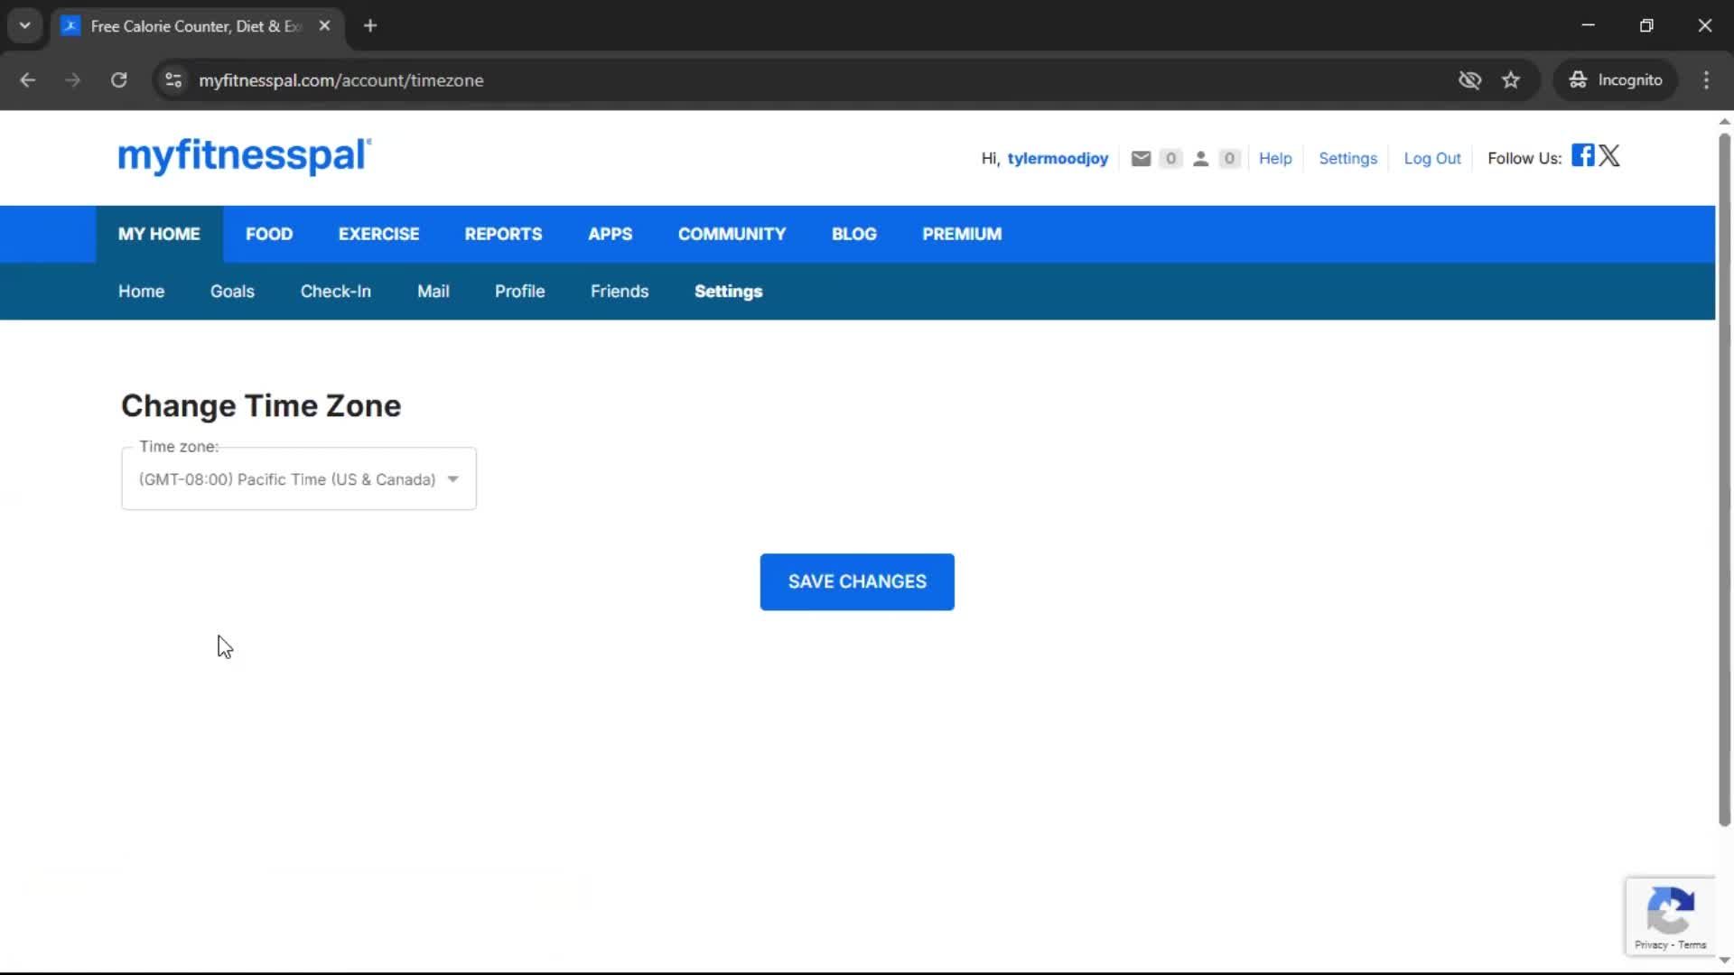Image resolution: width=1734 pixels, height=975 pixels.
Task: Click the SAVE CHANGES button
Action: click(857, 582)
